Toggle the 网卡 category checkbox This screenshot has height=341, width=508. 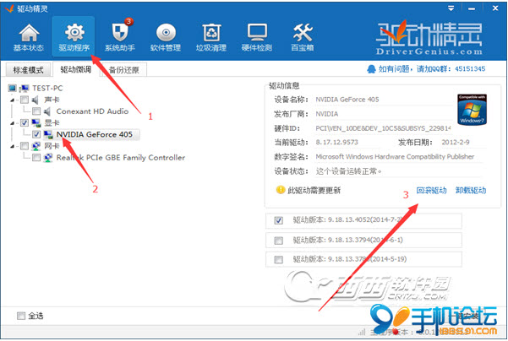[x=25, y=146]
